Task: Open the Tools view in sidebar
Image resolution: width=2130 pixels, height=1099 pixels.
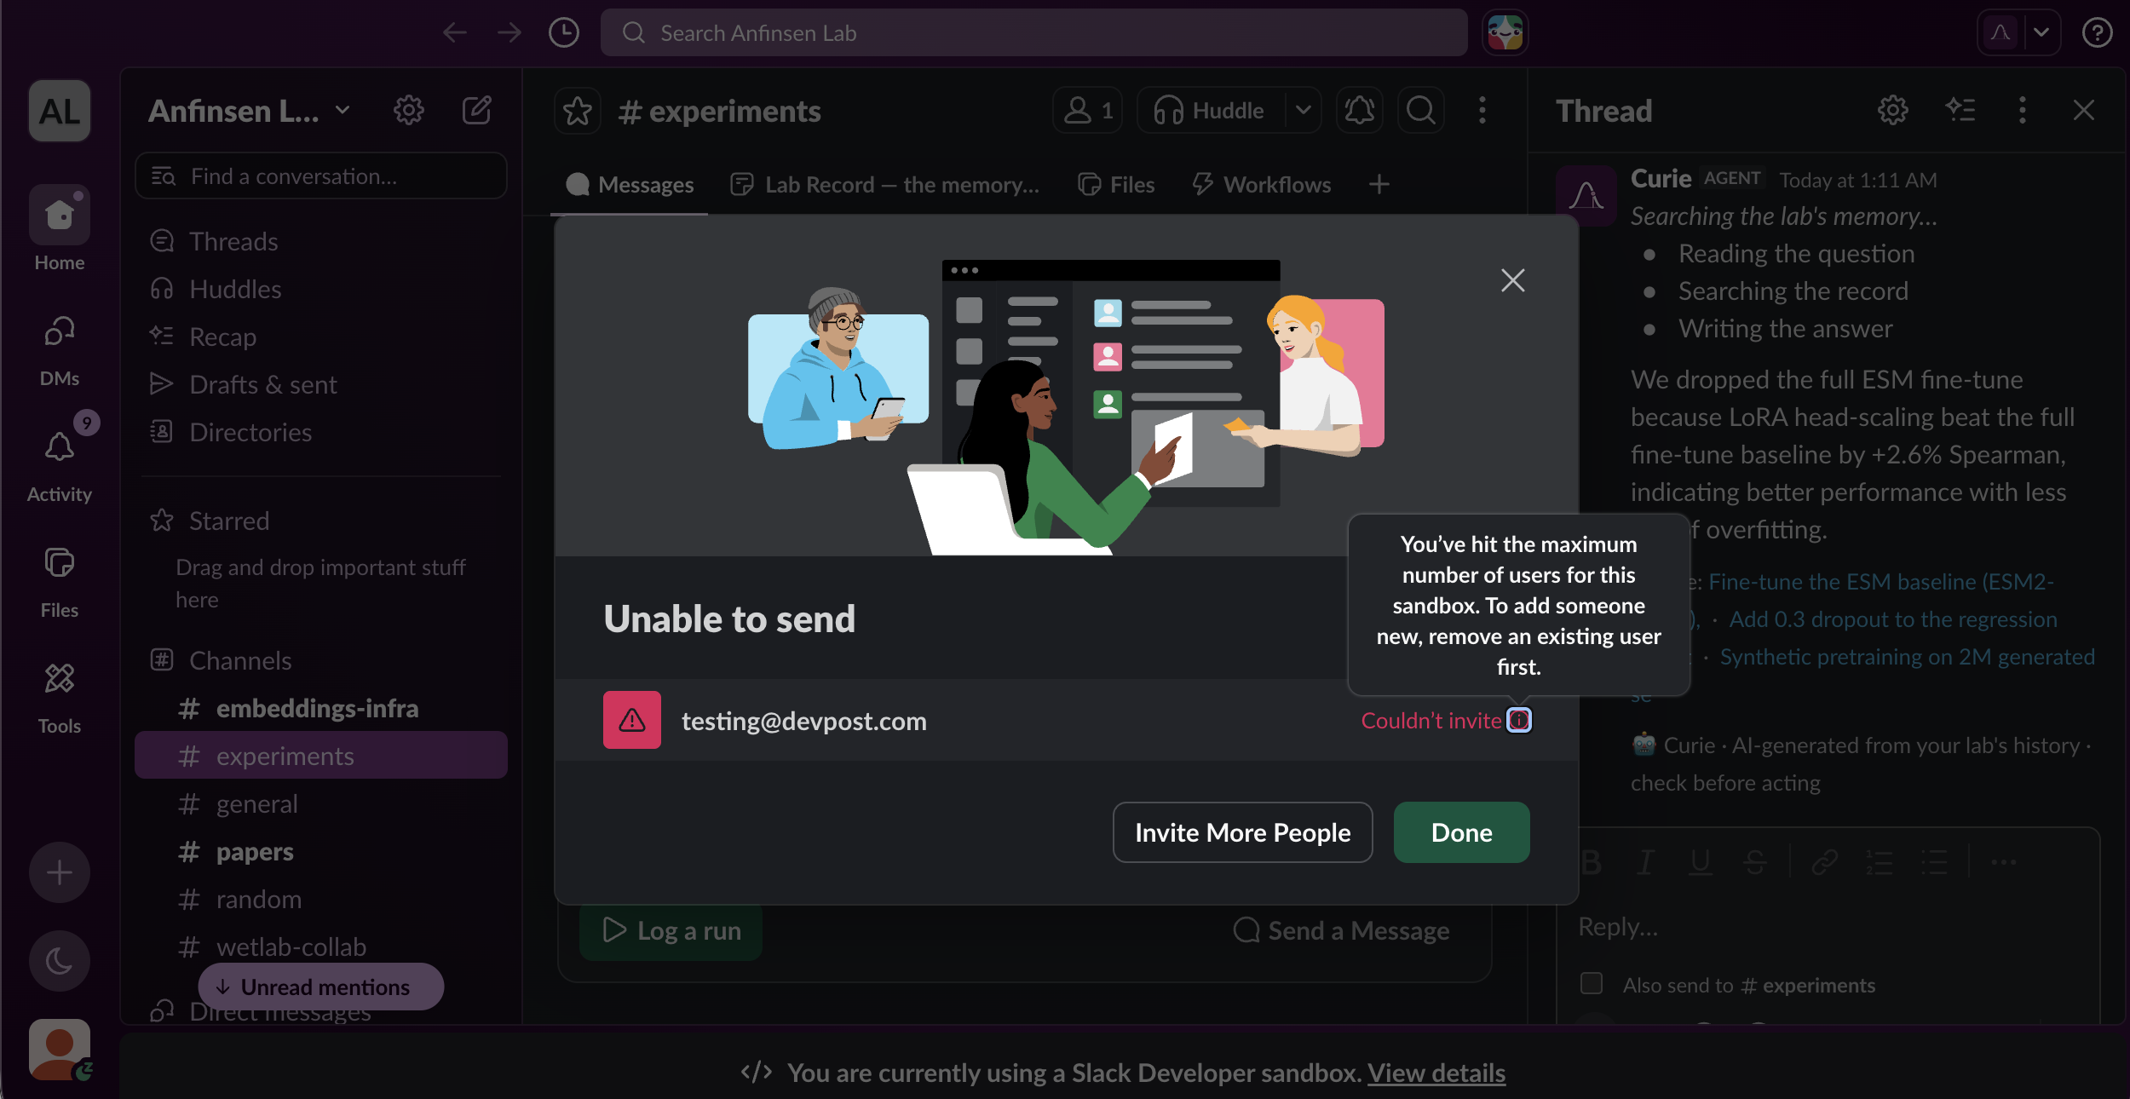Action: pos(60,699)
